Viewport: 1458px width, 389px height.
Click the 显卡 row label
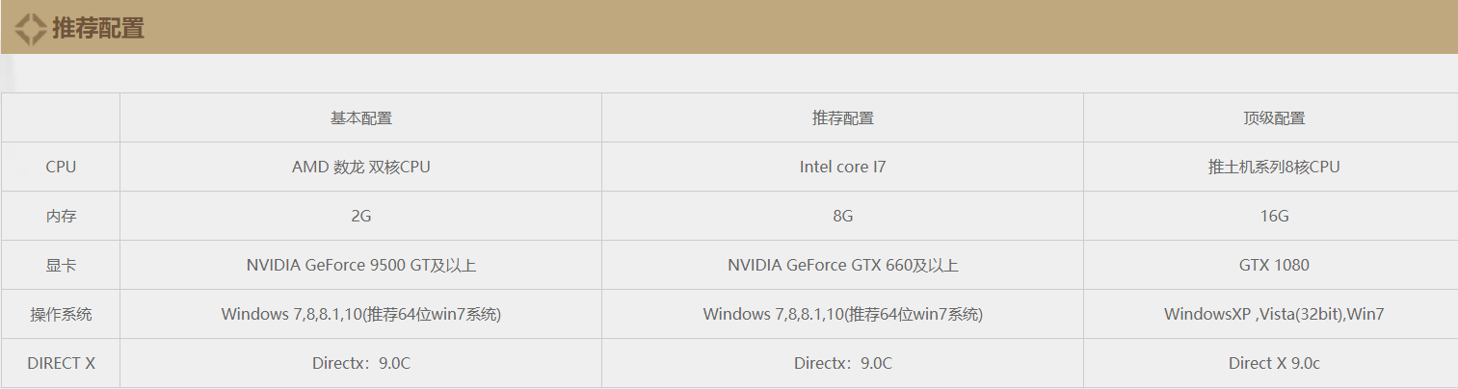tap(61, 265)
